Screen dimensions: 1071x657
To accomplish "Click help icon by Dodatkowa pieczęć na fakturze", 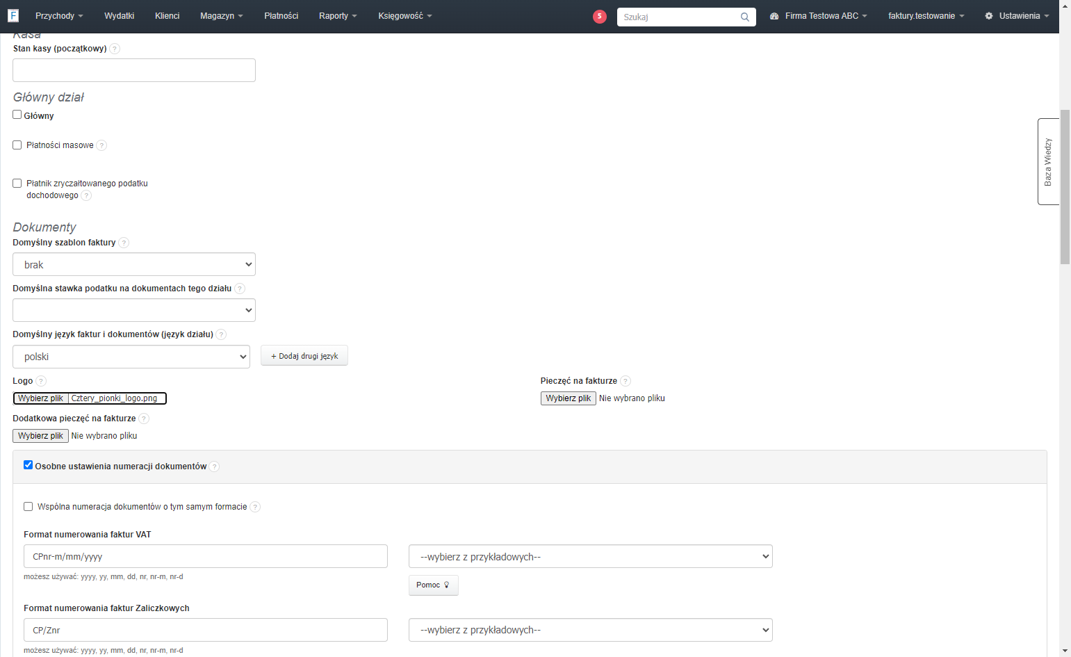I will pos(144,419).
